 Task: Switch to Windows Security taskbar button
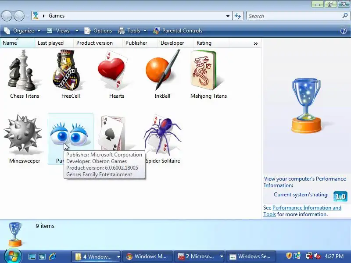click(251, 256)
